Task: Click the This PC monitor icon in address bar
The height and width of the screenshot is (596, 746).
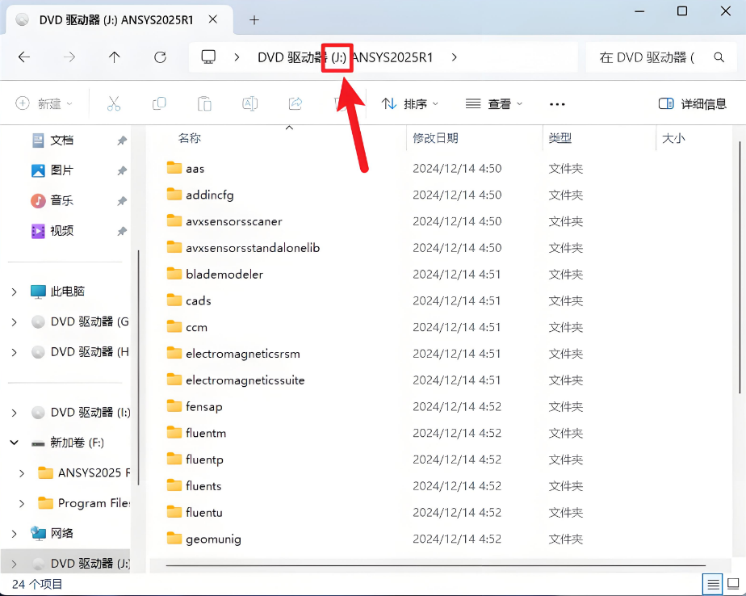Action: pyautogui.click(x=208, y=57)
